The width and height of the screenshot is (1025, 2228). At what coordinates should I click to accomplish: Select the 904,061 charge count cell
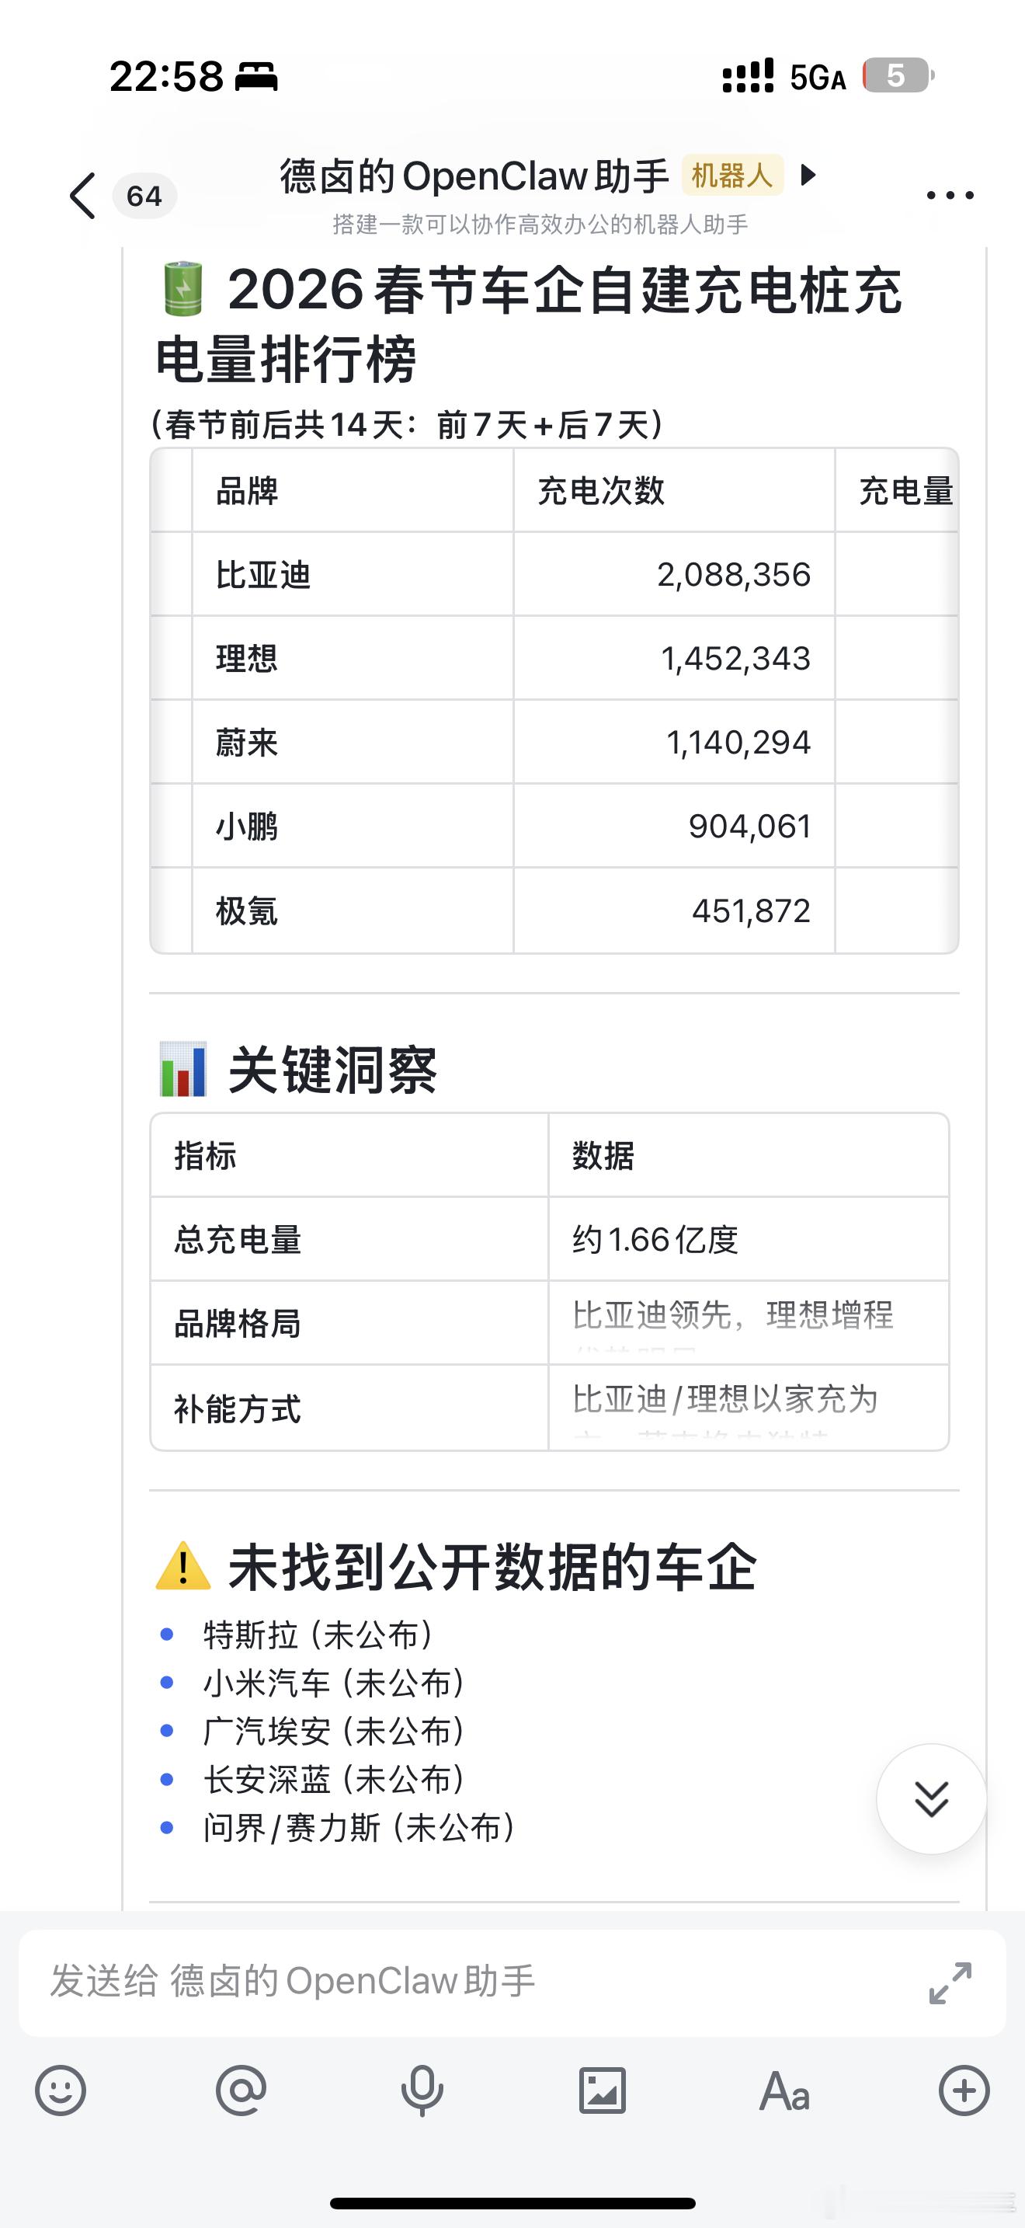674,826
